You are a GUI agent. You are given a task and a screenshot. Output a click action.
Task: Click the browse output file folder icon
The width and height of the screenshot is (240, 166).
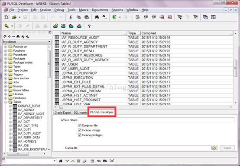pos(214,148)
